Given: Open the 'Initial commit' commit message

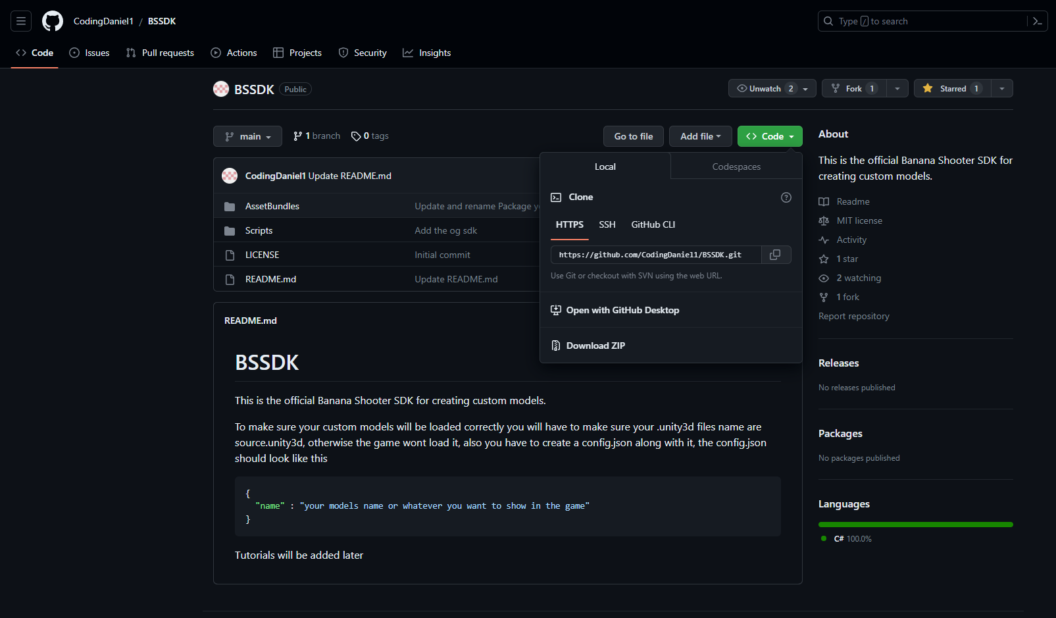Looking at the screenshot, I should pos(443,255).
